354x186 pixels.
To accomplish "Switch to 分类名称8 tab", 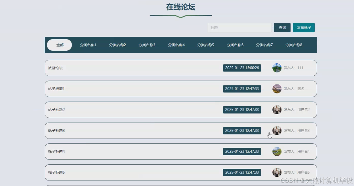I will pos(294,45).
